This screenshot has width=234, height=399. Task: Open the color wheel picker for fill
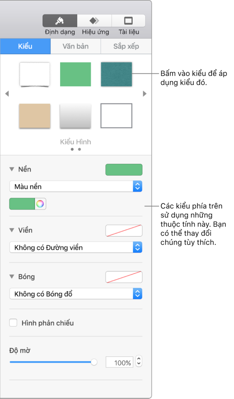(40, 204)
